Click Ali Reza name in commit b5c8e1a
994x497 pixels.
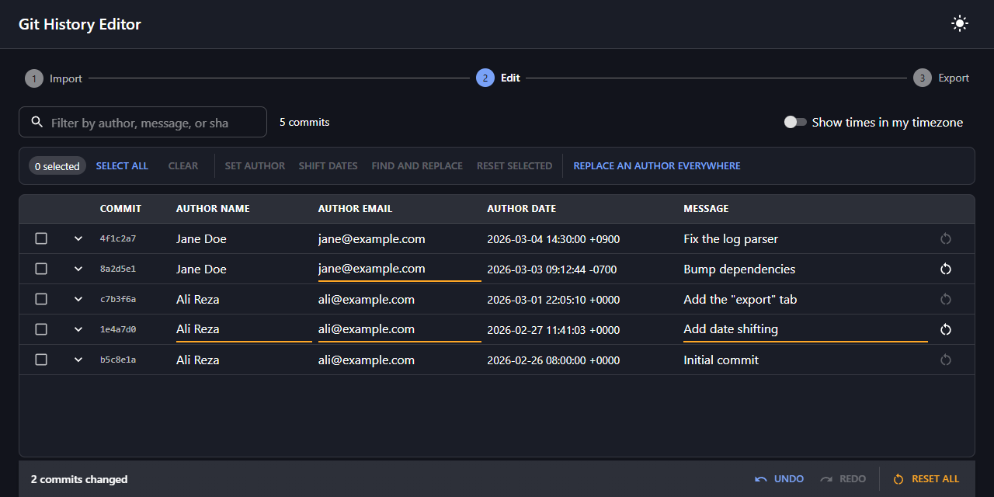(197, 360)
